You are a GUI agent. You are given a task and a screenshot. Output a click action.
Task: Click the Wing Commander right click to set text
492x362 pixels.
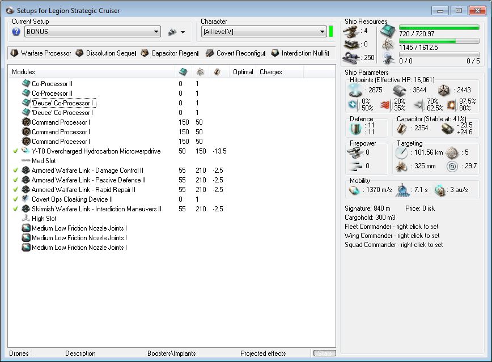(x=392, y=236)
